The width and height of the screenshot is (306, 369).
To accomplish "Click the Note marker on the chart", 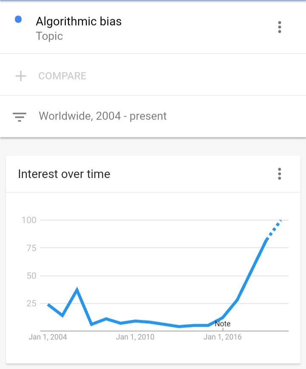I will [223, 324].
